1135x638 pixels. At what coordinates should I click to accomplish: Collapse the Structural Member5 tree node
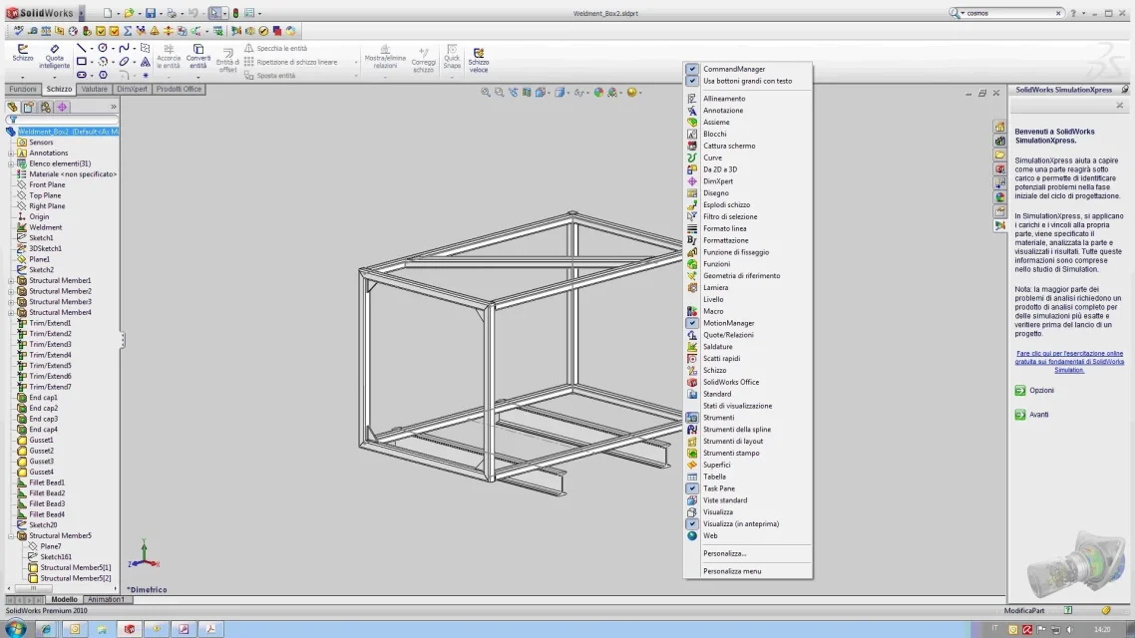[x=12, y=536]
